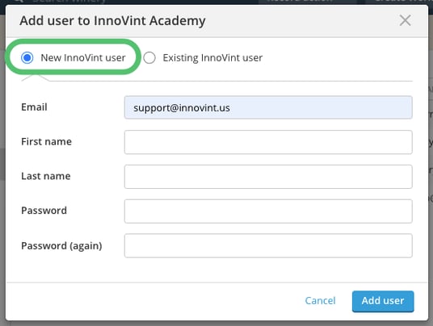Focus the Email field containing support@innovint.us
This screenshot has height=326, width=433.
[268, 107]
